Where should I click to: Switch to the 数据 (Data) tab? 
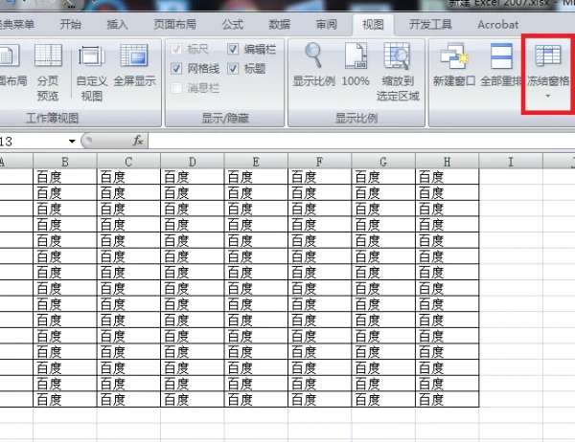coord(280,25)
